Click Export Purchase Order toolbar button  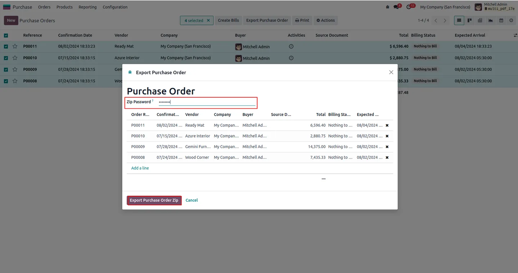(x=267, y=21)
